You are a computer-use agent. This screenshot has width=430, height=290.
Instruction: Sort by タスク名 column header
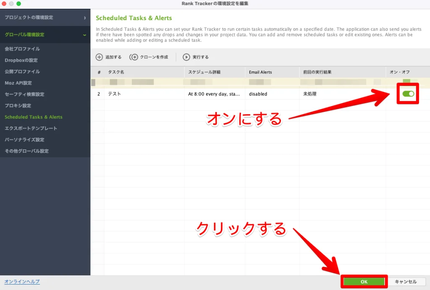(x=144, y=72)
